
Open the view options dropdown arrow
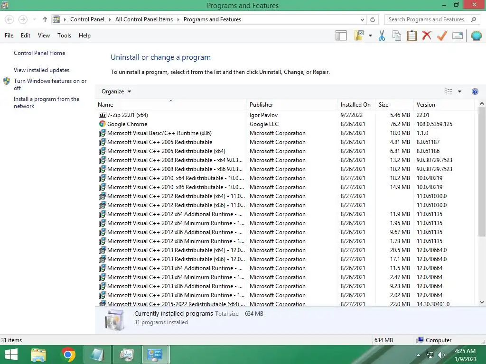click(459, 91)
